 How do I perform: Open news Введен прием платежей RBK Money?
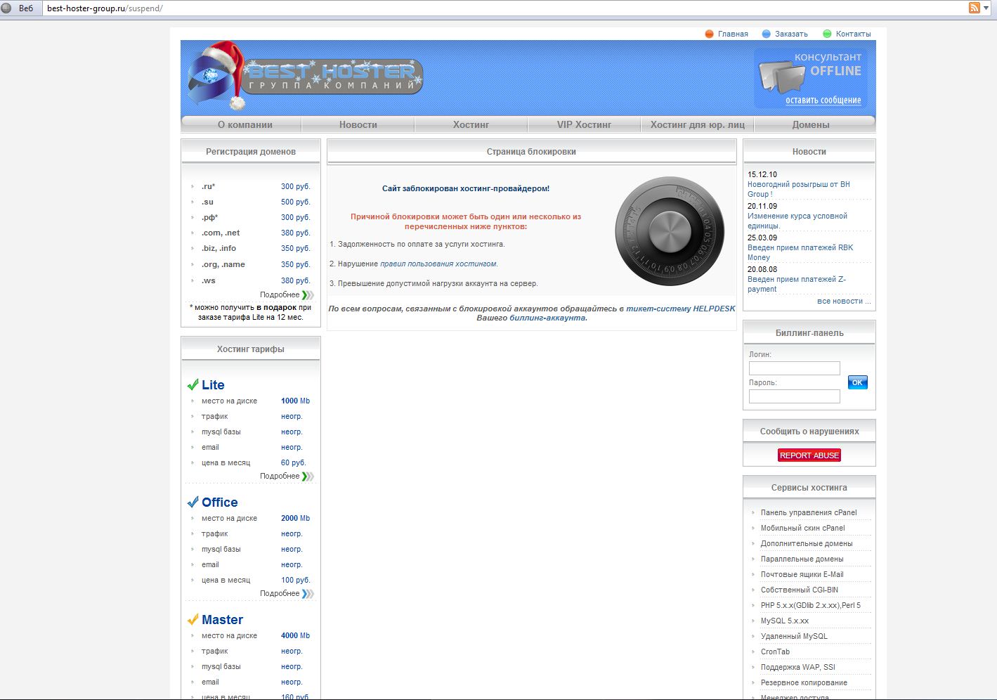800,252
